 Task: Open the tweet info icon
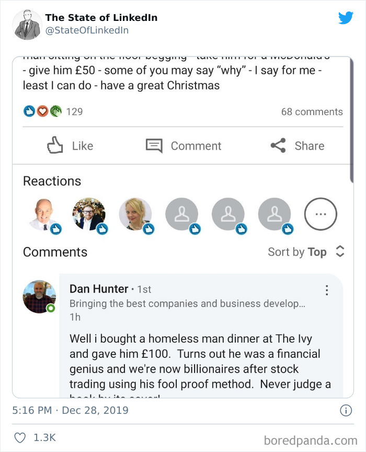point(346,411)
